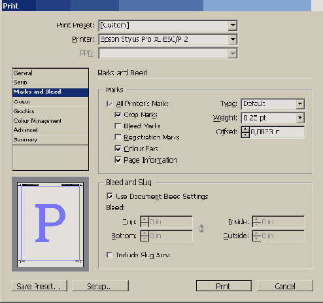Image resolution: width=323 pixels, height=303 pixels.
Task: Click the Print button
Action: (224, 286)
